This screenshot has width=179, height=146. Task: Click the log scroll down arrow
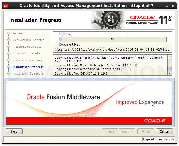[x=170, y=73]
